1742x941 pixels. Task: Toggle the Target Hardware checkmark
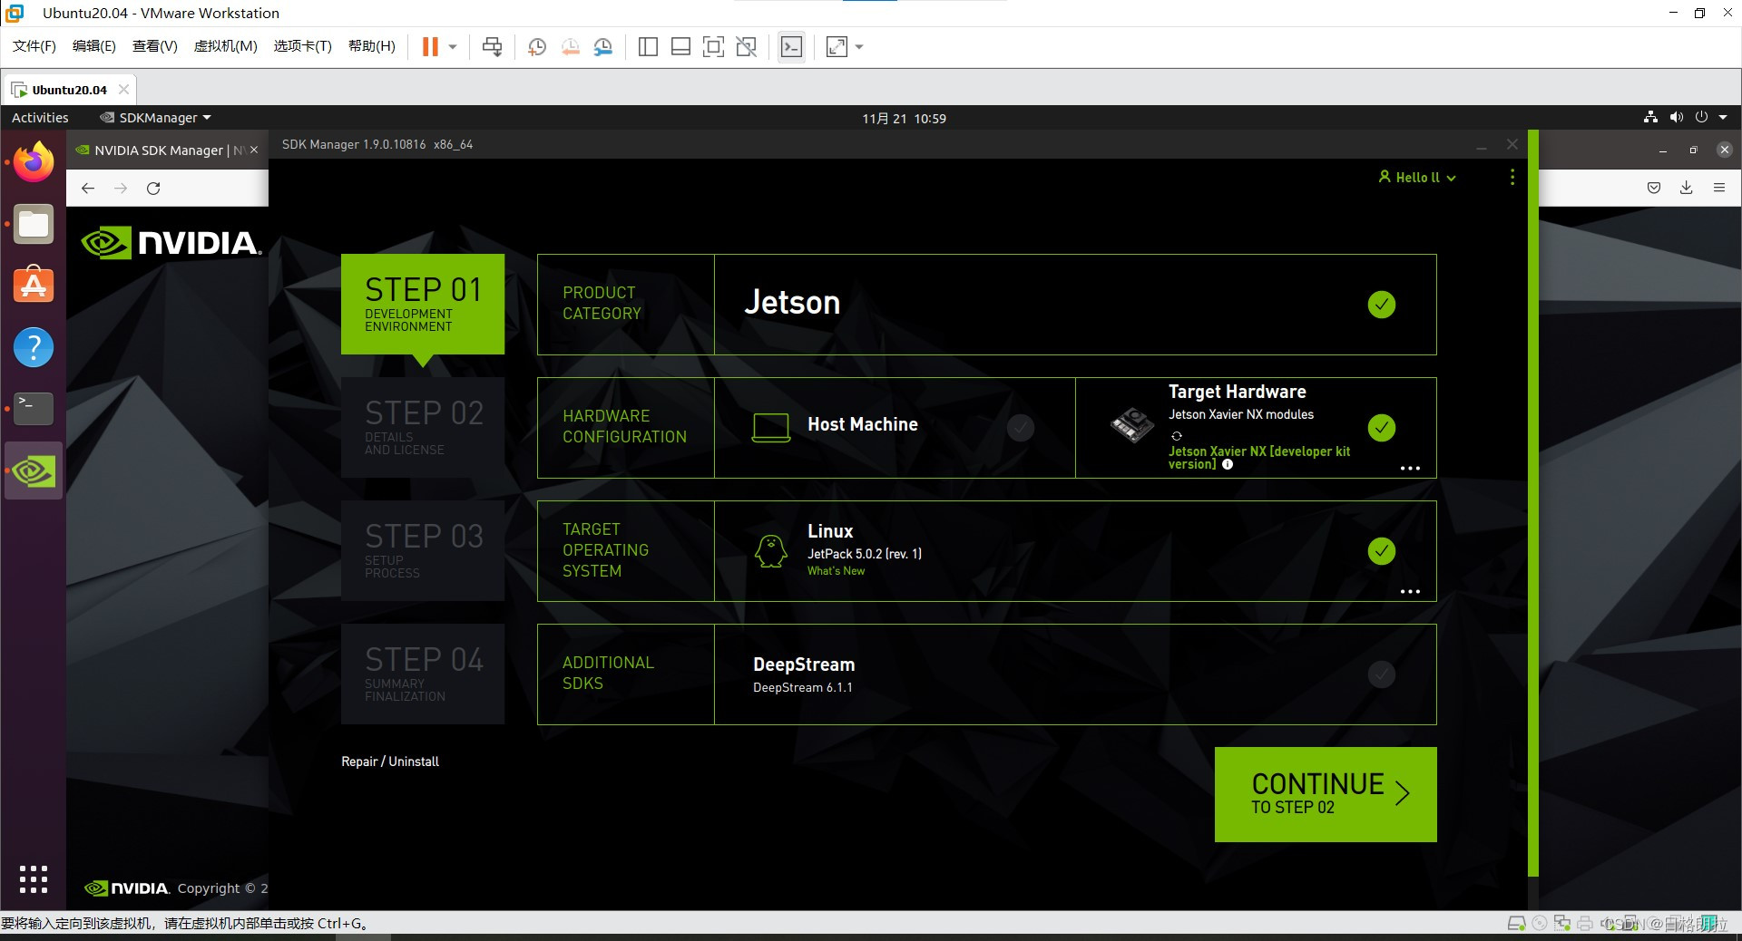point(1382,428)
